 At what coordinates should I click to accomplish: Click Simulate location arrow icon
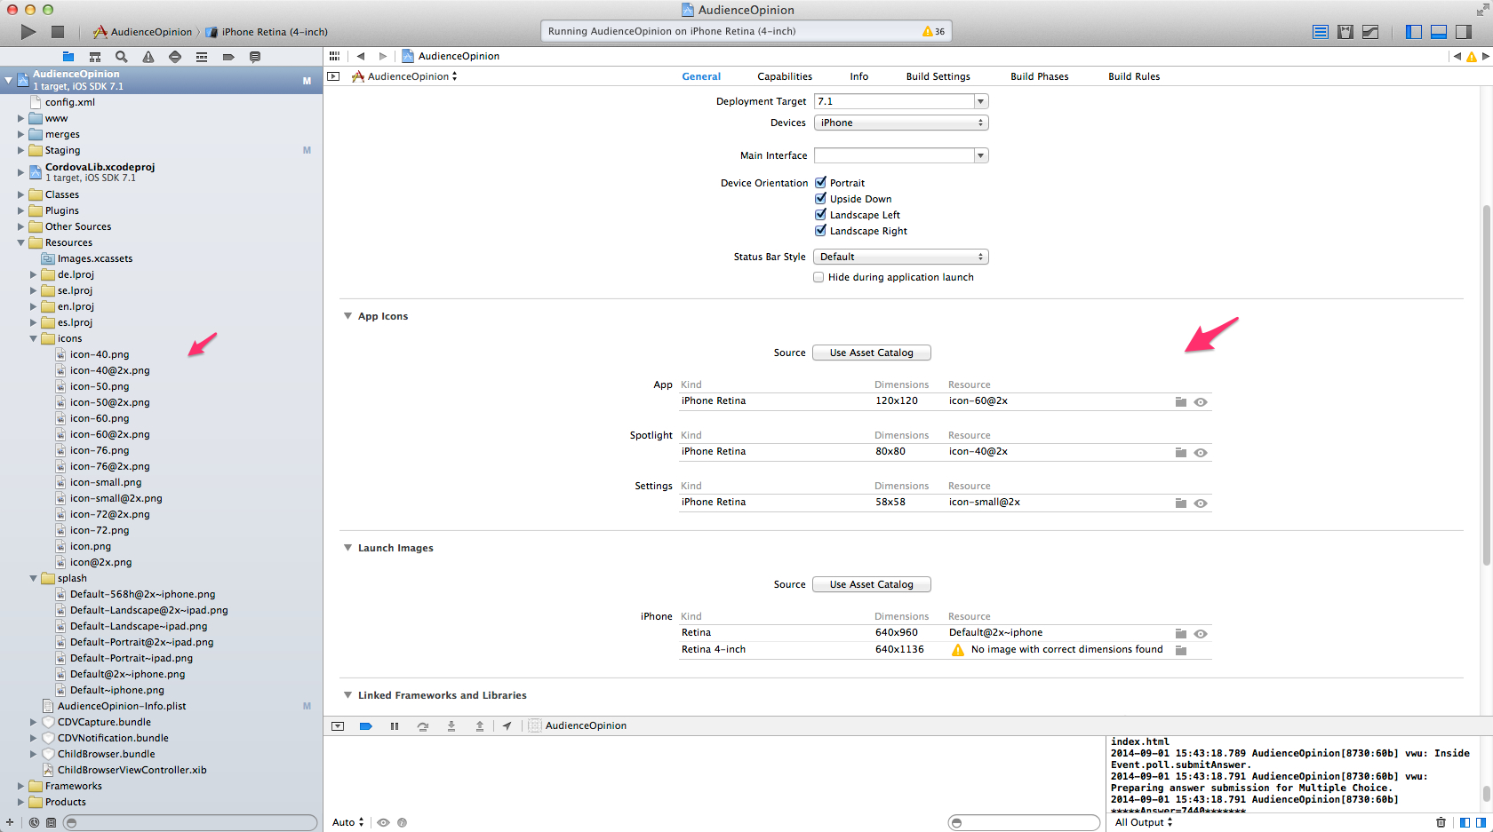point(507,726)
